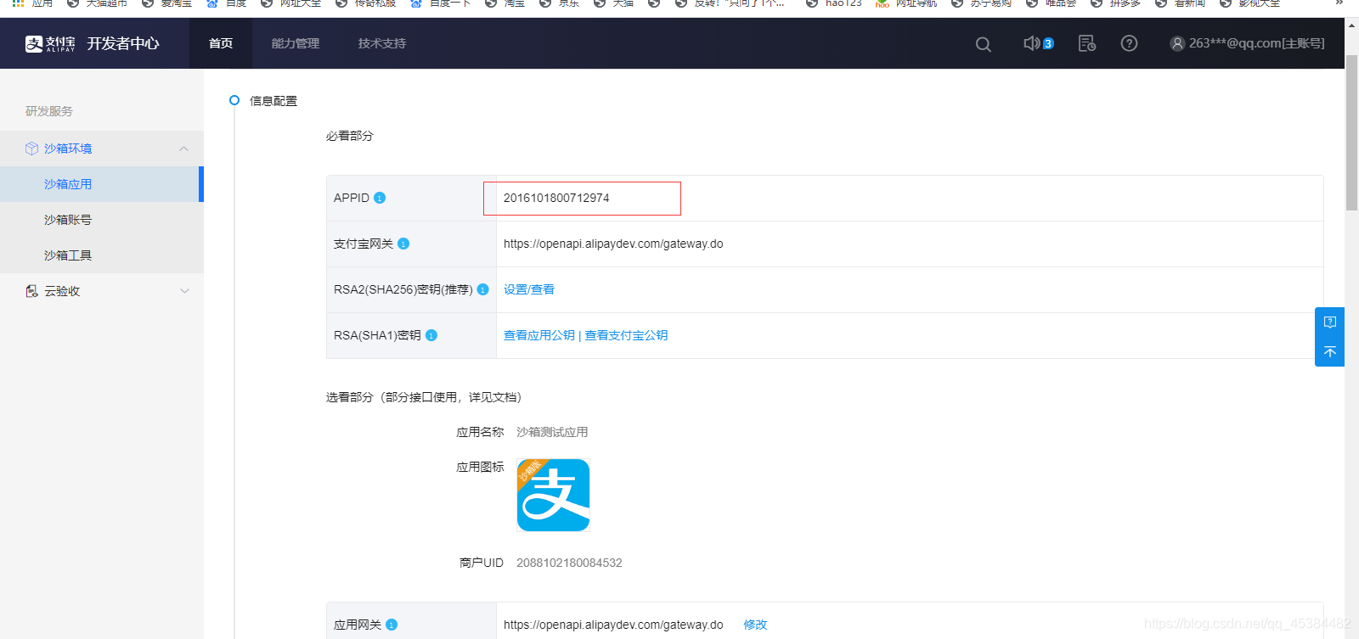The image size is (1359, 639).
Task: Click the 必看部分 heading
Action: (x=350, y=136)
